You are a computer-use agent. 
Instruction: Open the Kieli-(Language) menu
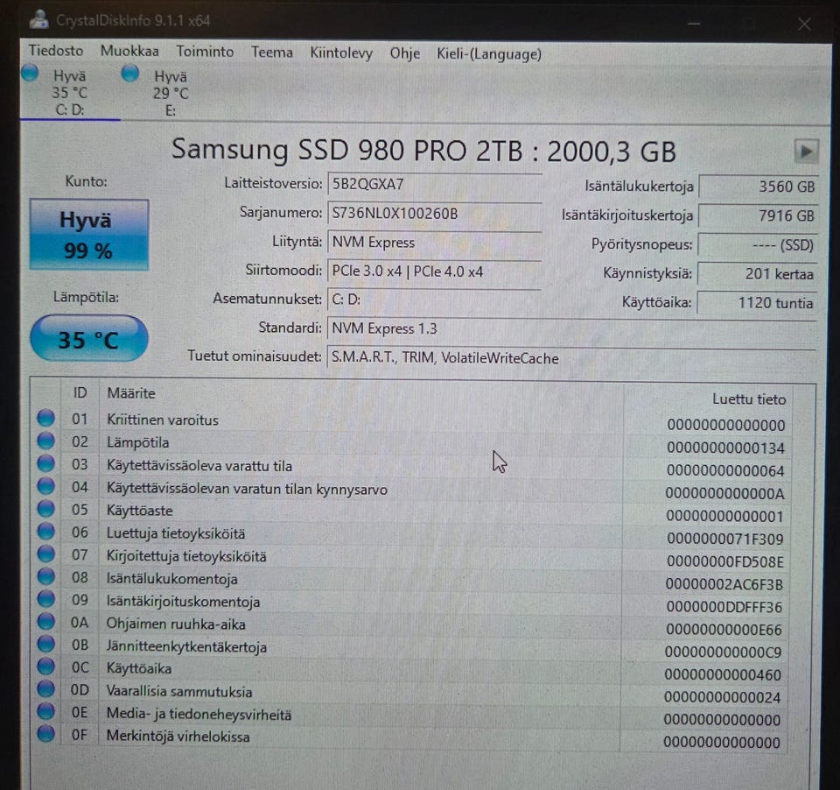(489, 54)
